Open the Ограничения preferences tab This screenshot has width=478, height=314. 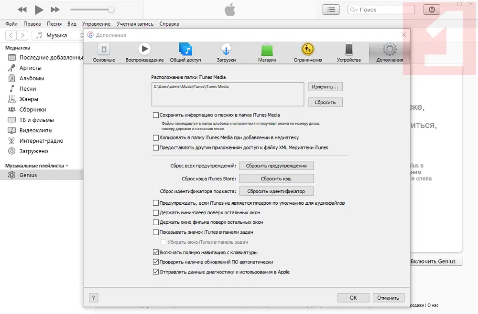[x=308, y=52]
